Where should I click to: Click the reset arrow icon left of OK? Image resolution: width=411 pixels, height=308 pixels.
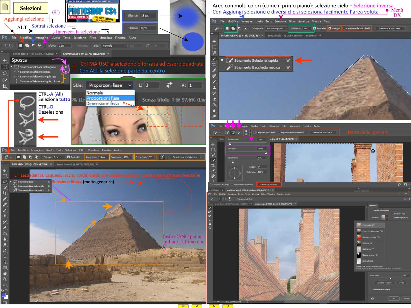(x=372, y=299)
